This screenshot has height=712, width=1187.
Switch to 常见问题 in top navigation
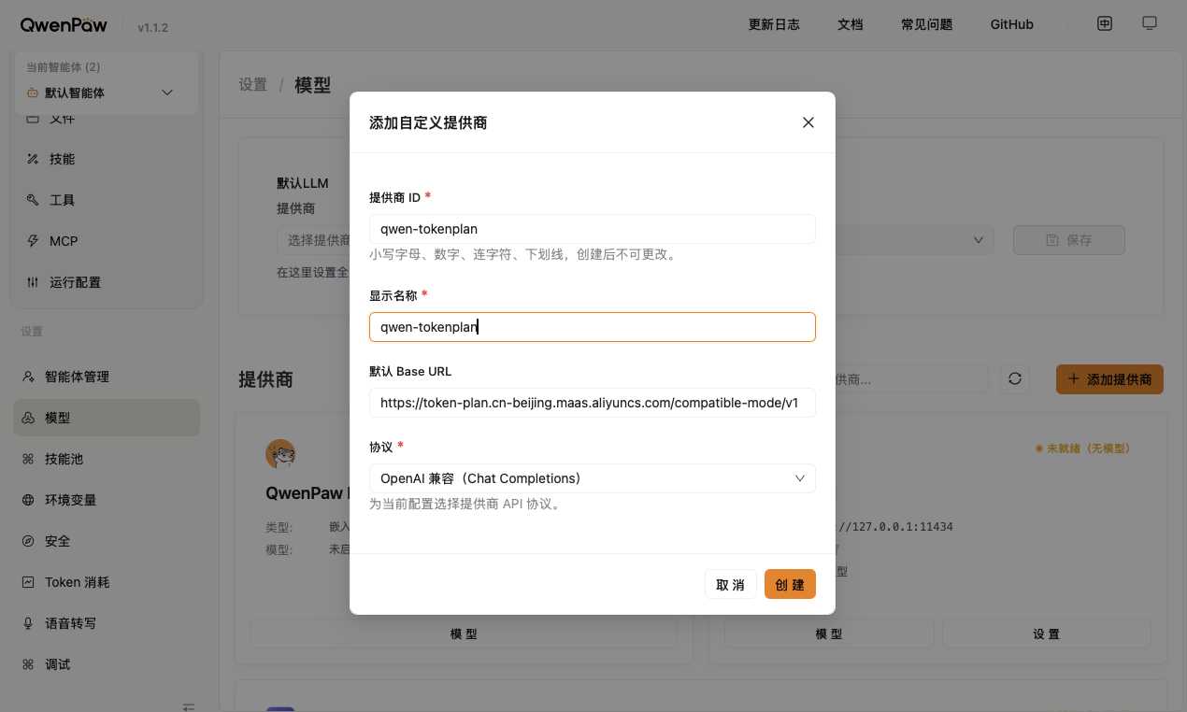[926, 24]
